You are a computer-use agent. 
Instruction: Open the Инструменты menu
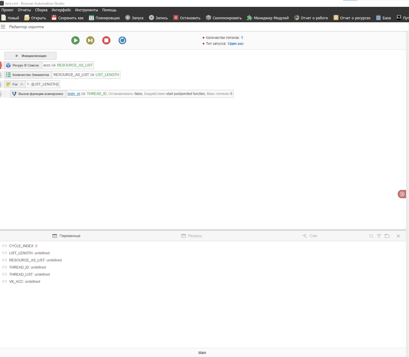(86, 10)
